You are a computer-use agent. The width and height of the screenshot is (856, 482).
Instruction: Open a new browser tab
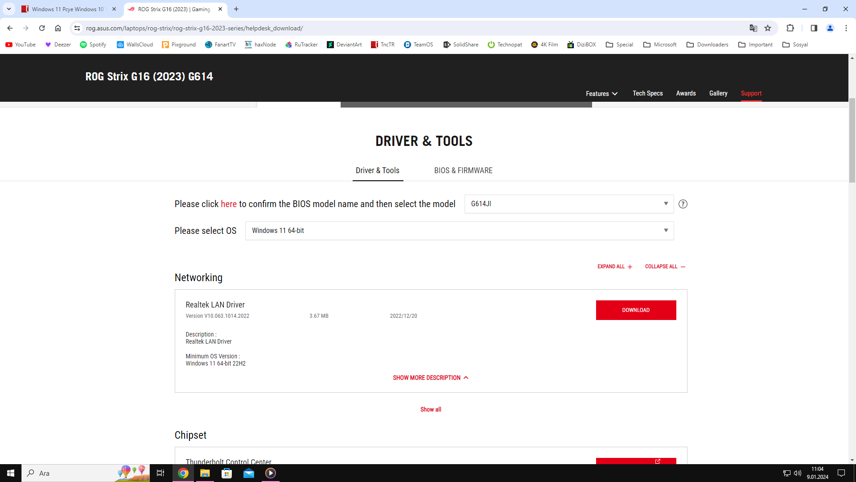236,9
